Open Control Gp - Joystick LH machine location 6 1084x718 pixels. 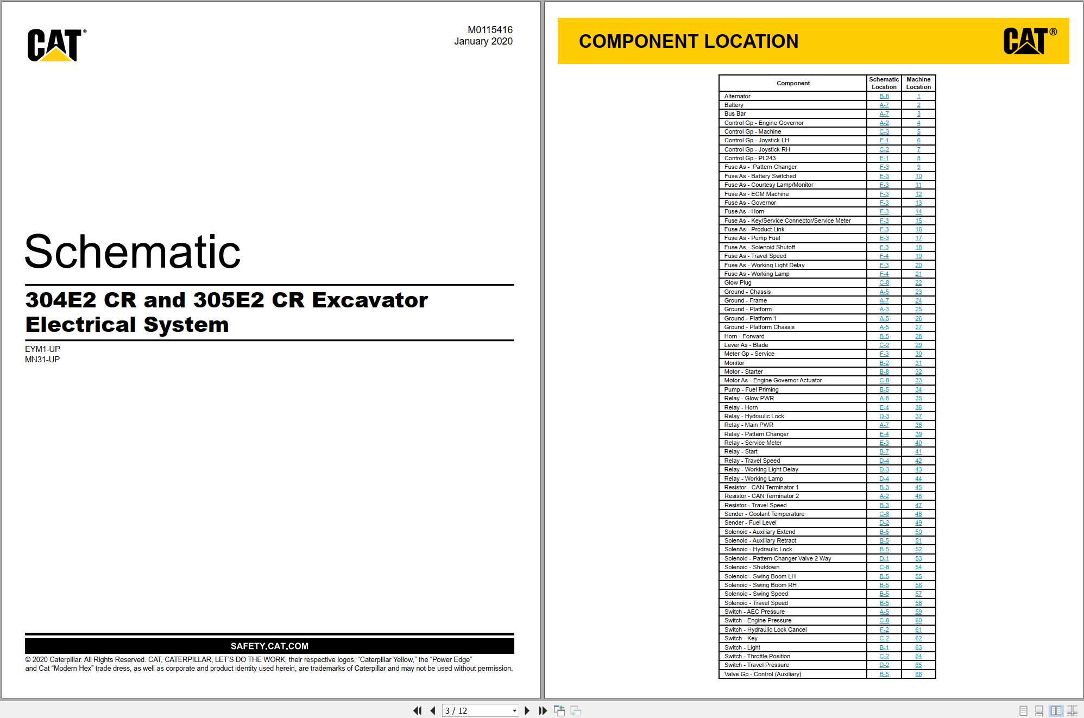click(x=918, y=140)
